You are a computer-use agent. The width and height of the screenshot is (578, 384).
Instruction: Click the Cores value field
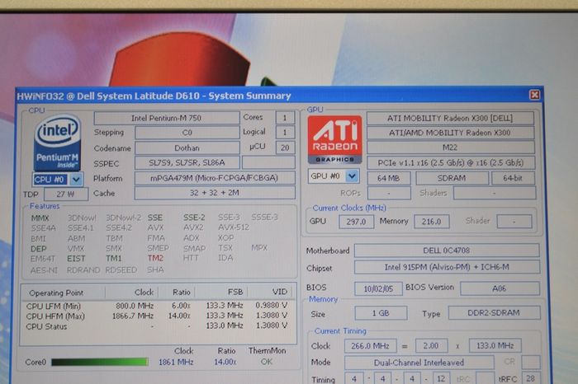(285, 118)
